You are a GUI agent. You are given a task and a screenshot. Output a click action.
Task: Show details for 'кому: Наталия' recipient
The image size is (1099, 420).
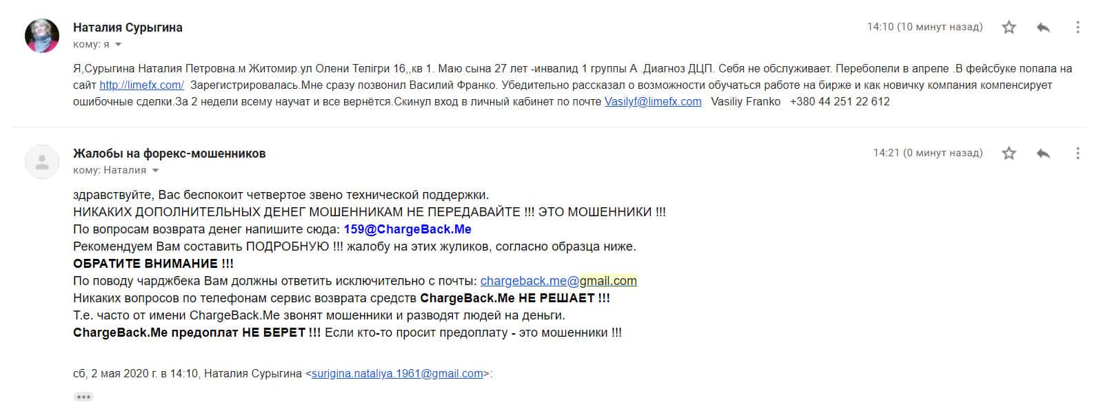pos(155,170)
